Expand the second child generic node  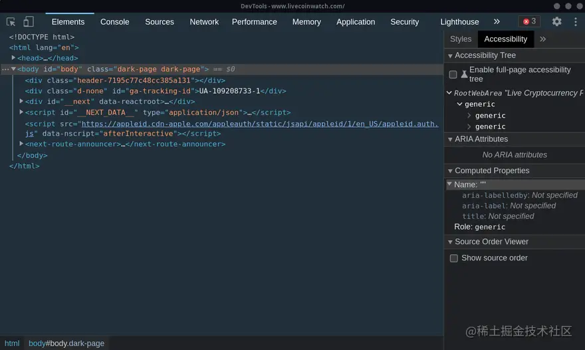point(469,126)
